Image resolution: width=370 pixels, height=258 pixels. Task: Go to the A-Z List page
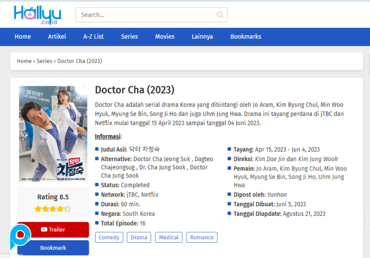[93, 36]
